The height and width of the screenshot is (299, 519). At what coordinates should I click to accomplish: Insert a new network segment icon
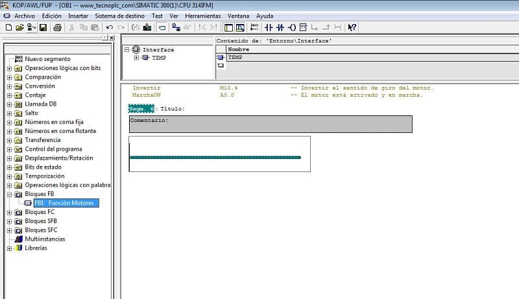[254, 27]
